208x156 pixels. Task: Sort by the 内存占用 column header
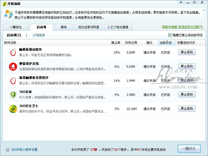point(131,43)
